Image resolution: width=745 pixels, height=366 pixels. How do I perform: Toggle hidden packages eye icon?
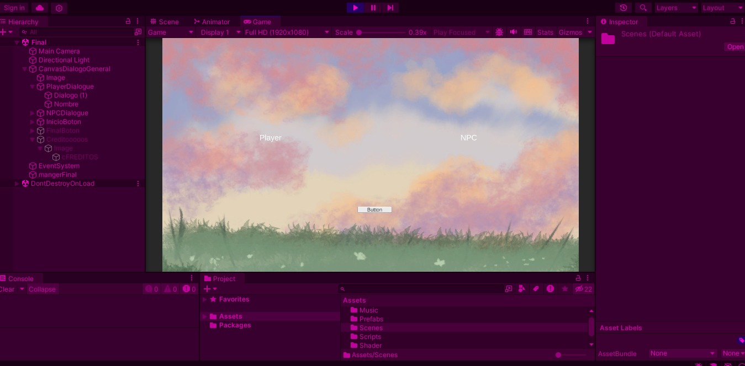click(583, 289)
